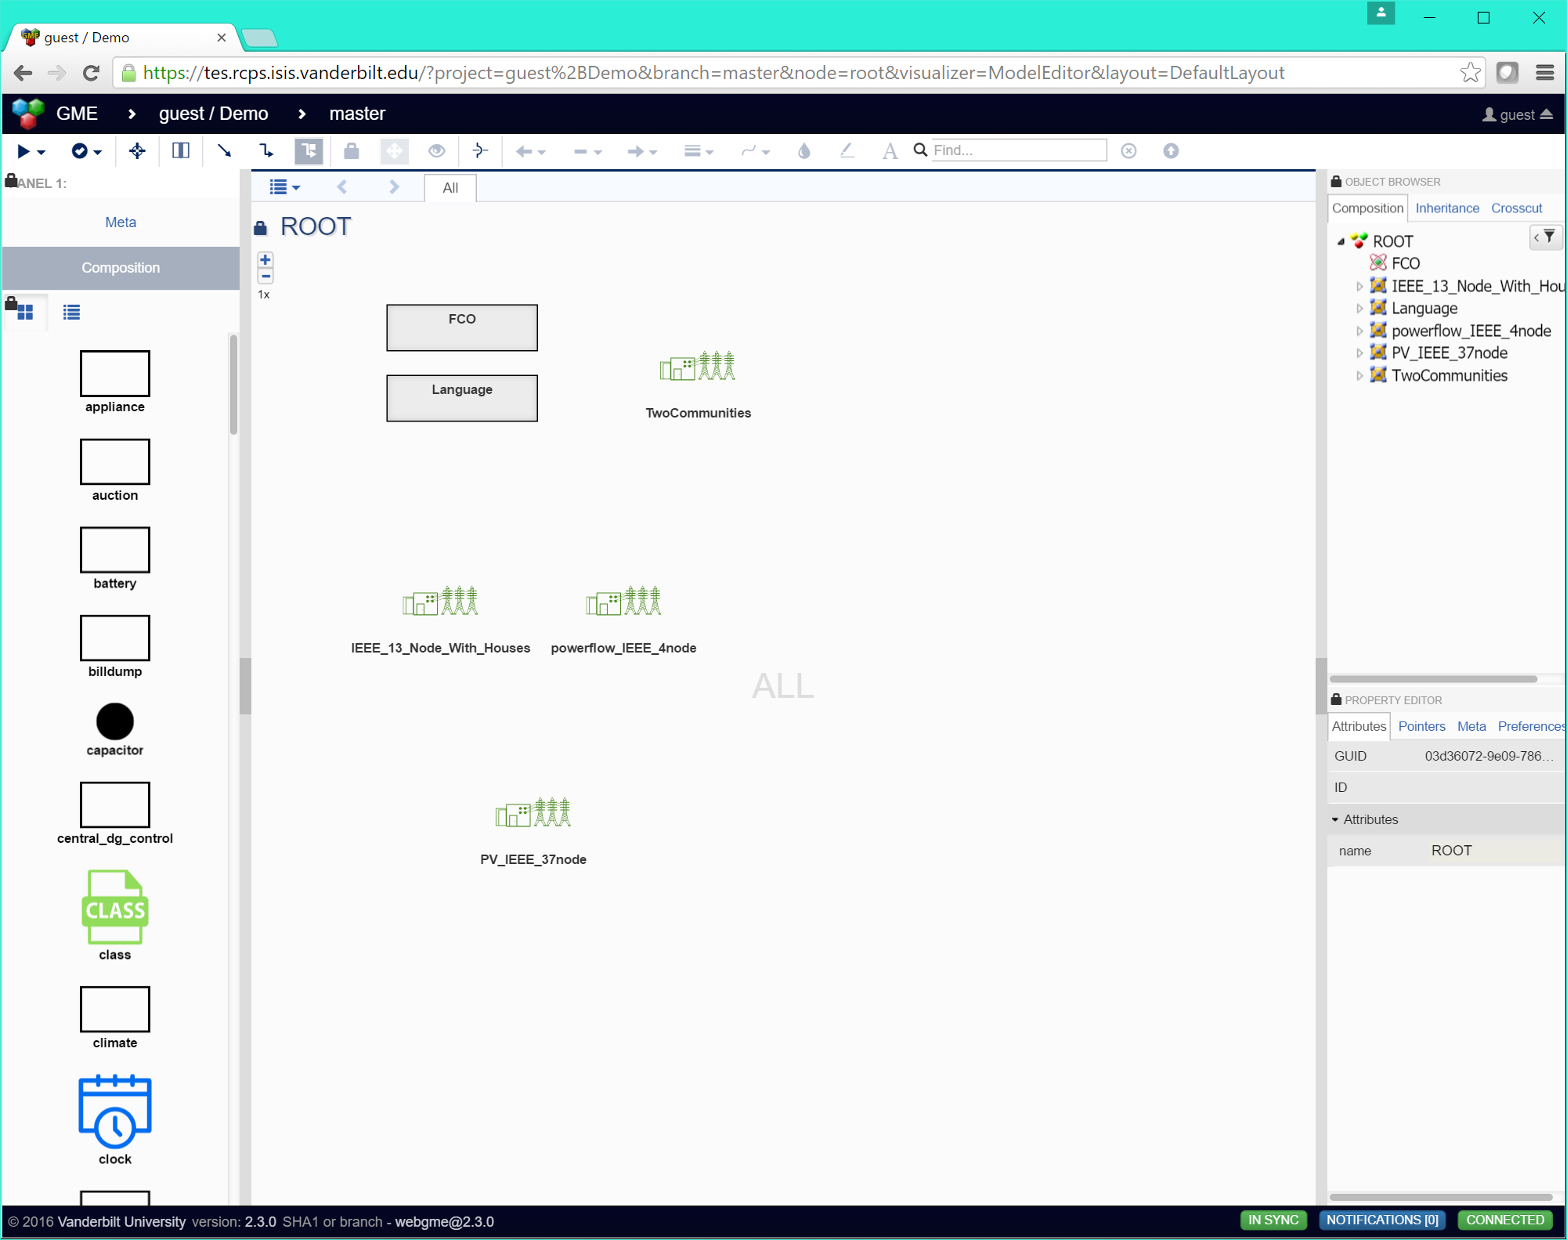Open the object browser filter icon
Viewport: 1567px width, 1240px height.
pyautogui.click(x=1548, y=237)
